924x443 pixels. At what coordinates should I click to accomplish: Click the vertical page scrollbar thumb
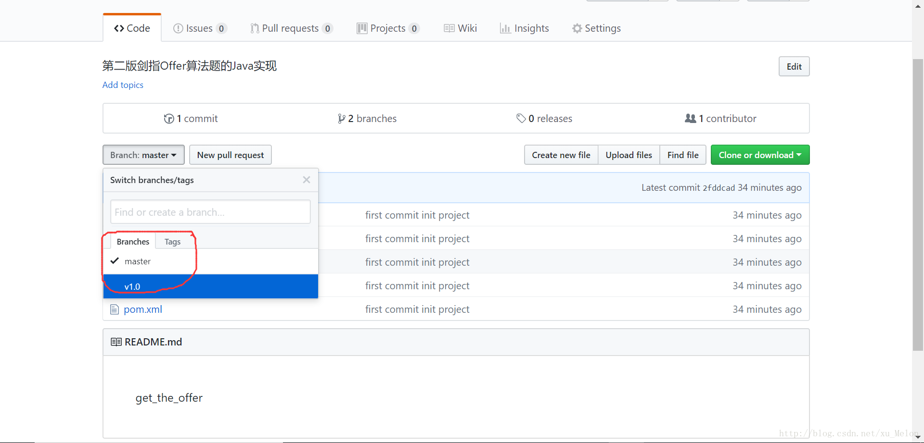(x=918, y=205)
